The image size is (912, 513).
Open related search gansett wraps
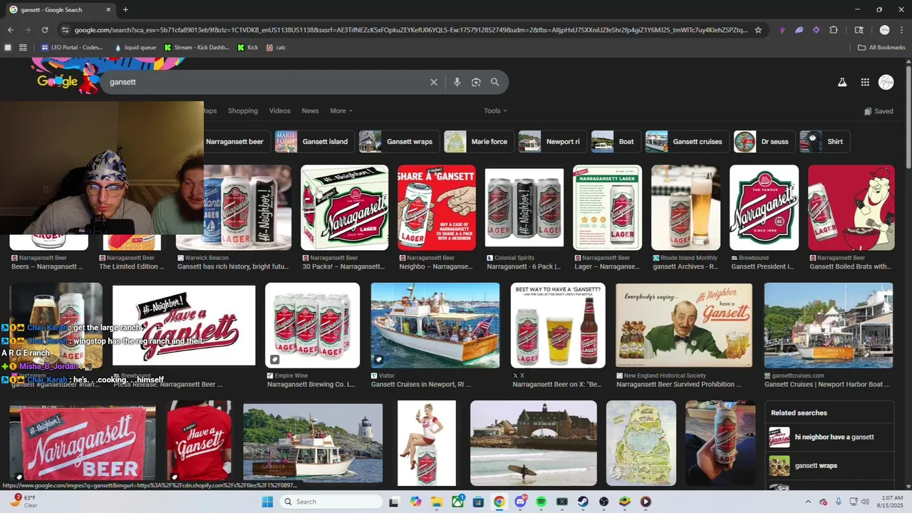click(x=831, y=466)
